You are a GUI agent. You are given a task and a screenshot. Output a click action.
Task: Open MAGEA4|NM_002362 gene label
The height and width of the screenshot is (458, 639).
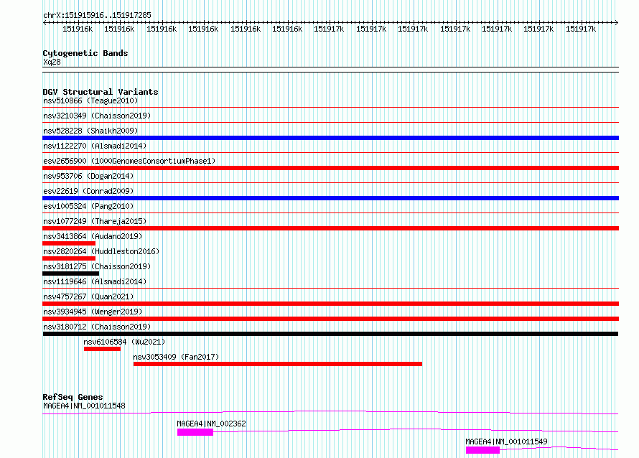212,424
